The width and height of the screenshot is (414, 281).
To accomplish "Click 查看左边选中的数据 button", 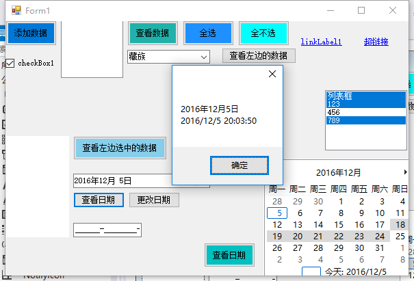I will 120,148.
